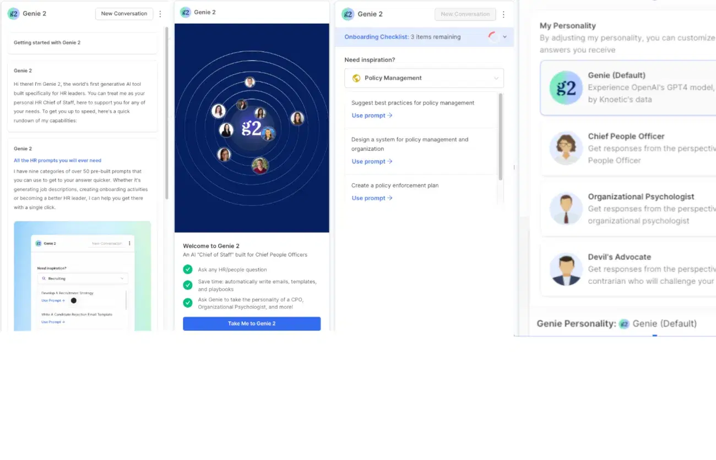The image size is (716, 460).
Task: Choose the Devil's Advocate personality
Action: 628,269
